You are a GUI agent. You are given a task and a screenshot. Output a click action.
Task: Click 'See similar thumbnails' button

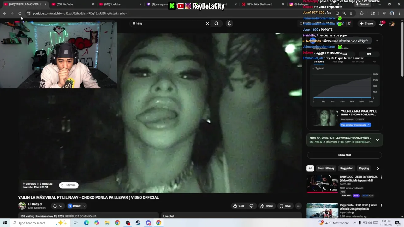tap(355, 125)
